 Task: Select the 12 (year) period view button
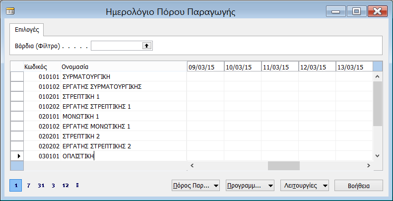coord(65,186)
